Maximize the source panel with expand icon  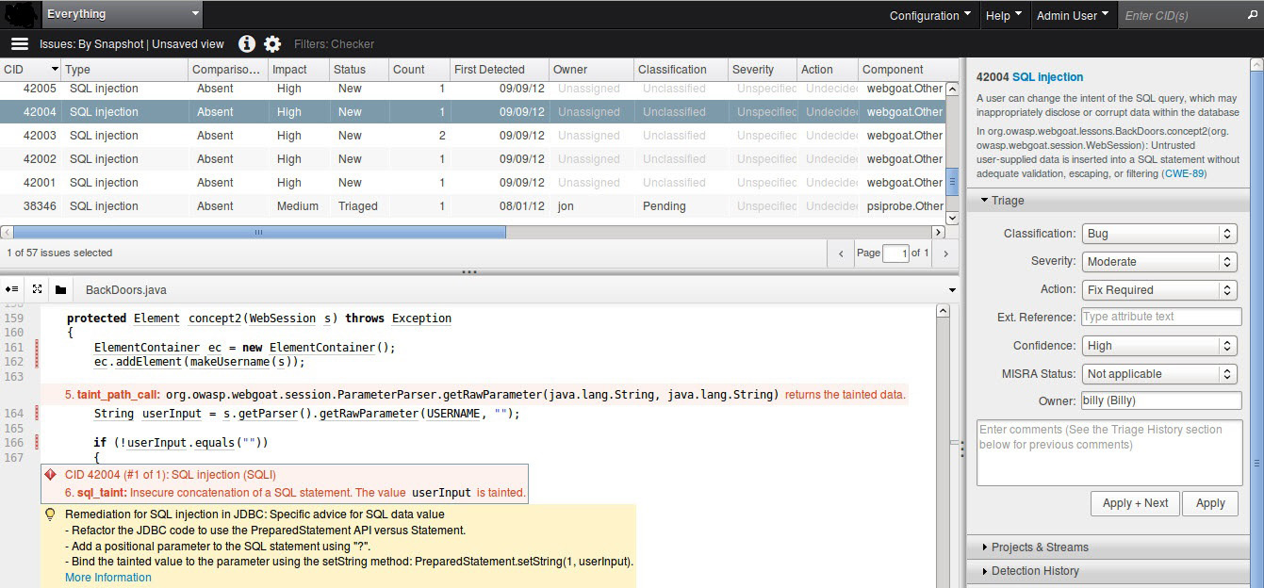pyautogui.click(x=37, y=290)
